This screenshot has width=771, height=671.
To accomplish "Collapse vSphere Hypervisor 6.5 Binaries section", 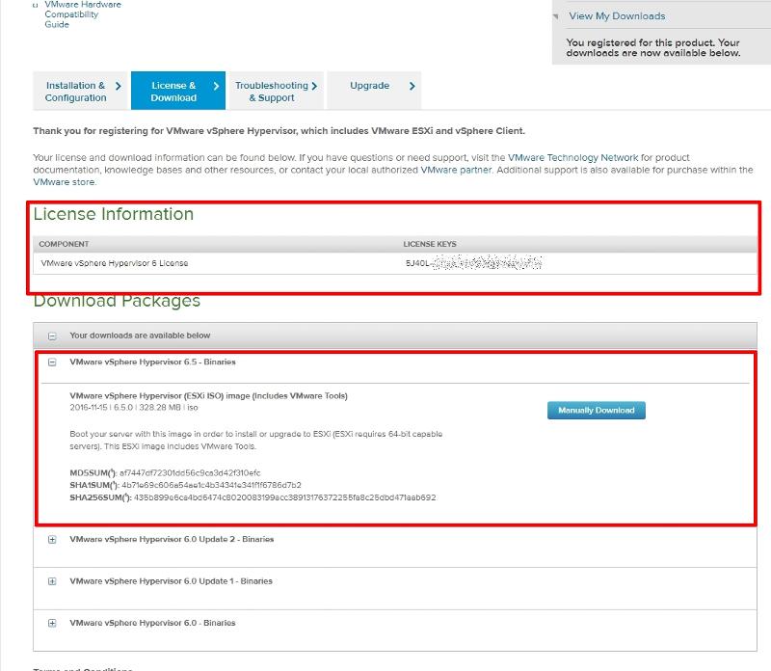I will tap(52, 362).
